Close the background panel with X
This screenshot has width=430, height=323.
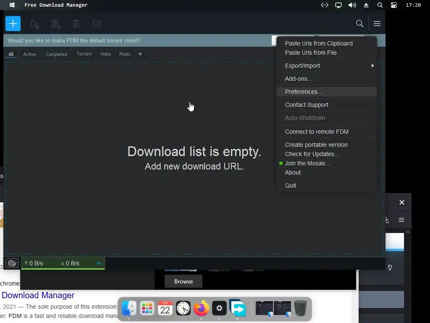pos(402,202)
